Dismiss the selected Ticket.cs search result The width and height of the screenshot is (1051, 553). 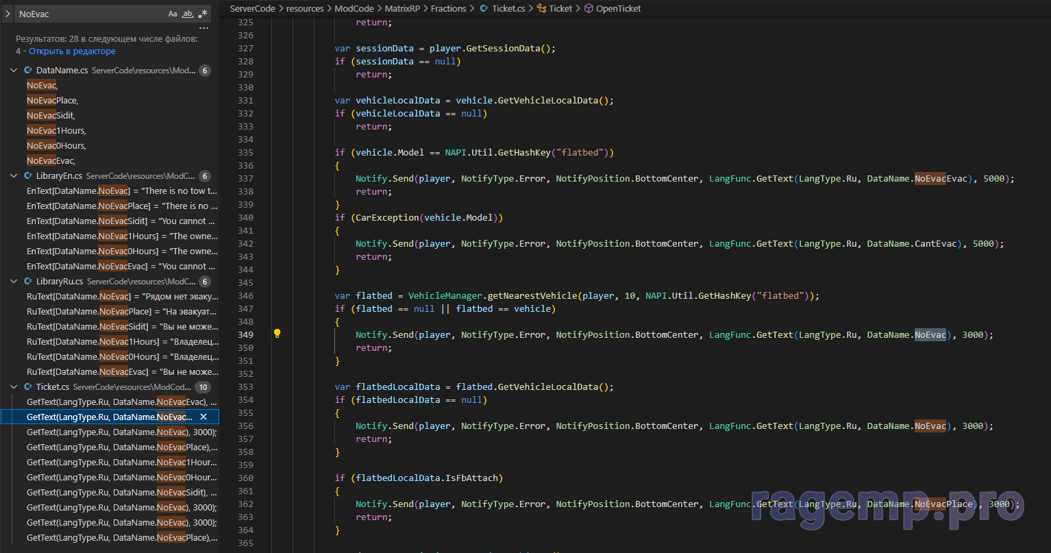tap(203, 417)
